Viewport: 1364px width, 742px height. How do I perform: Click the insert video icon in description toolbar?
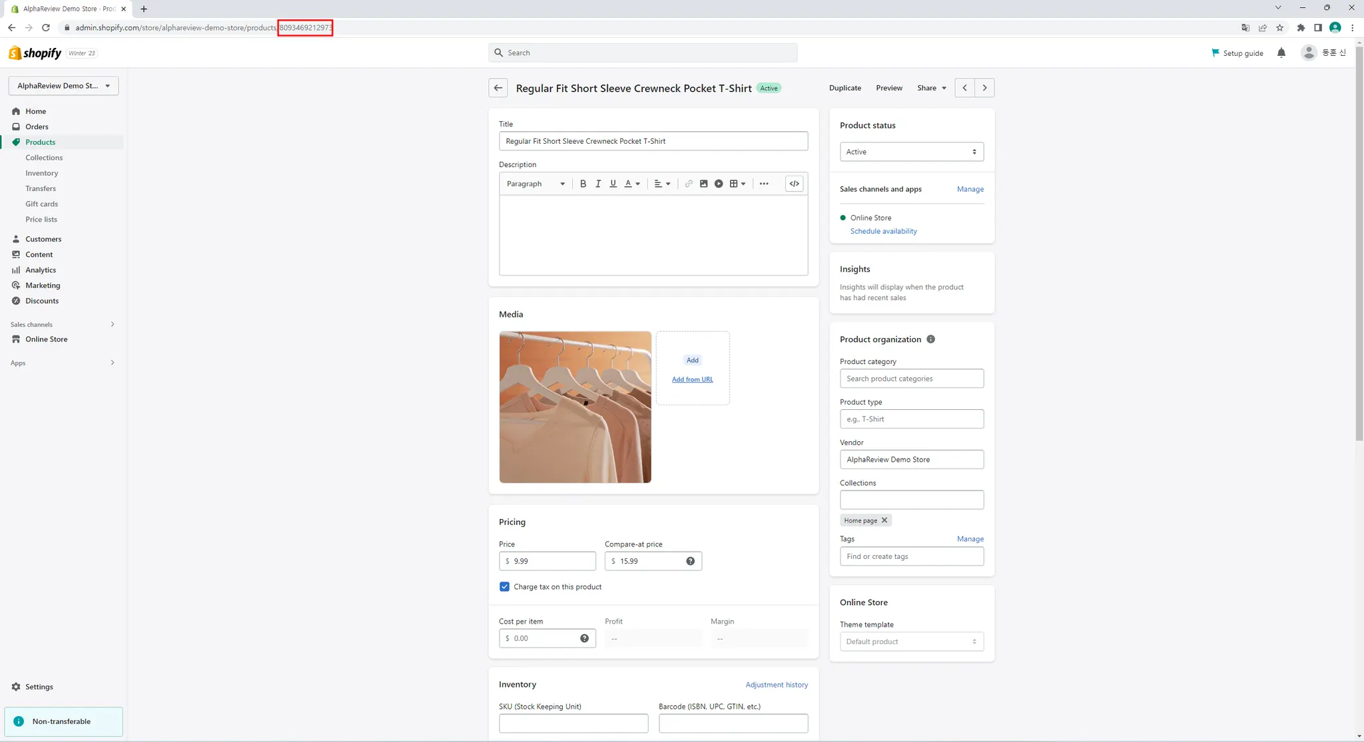pyautogui.click(x=719, y=184)
